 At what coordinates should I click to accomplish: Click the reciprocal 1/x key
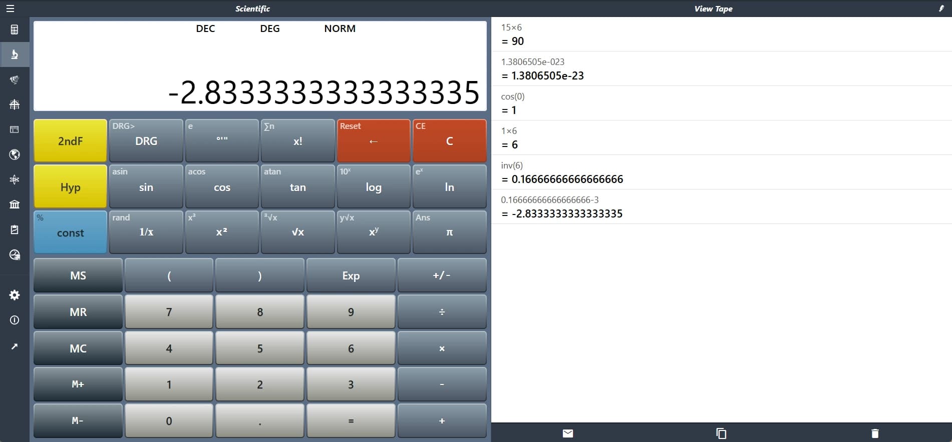pyautogui.click(x=146, y=232)
